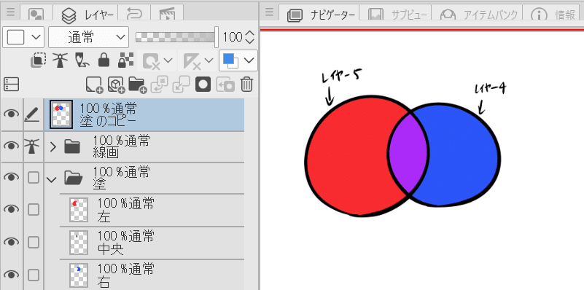Hide the 中央 layer
This screenshot has width=584, height=290.
click(11, 242)
